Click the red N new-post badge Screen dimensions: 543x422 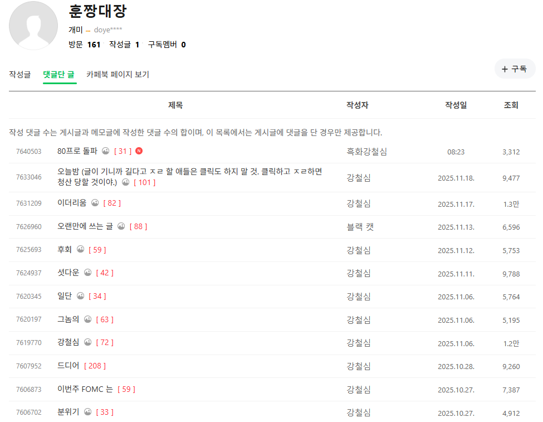pyautogui.click(x=139, y=151)
